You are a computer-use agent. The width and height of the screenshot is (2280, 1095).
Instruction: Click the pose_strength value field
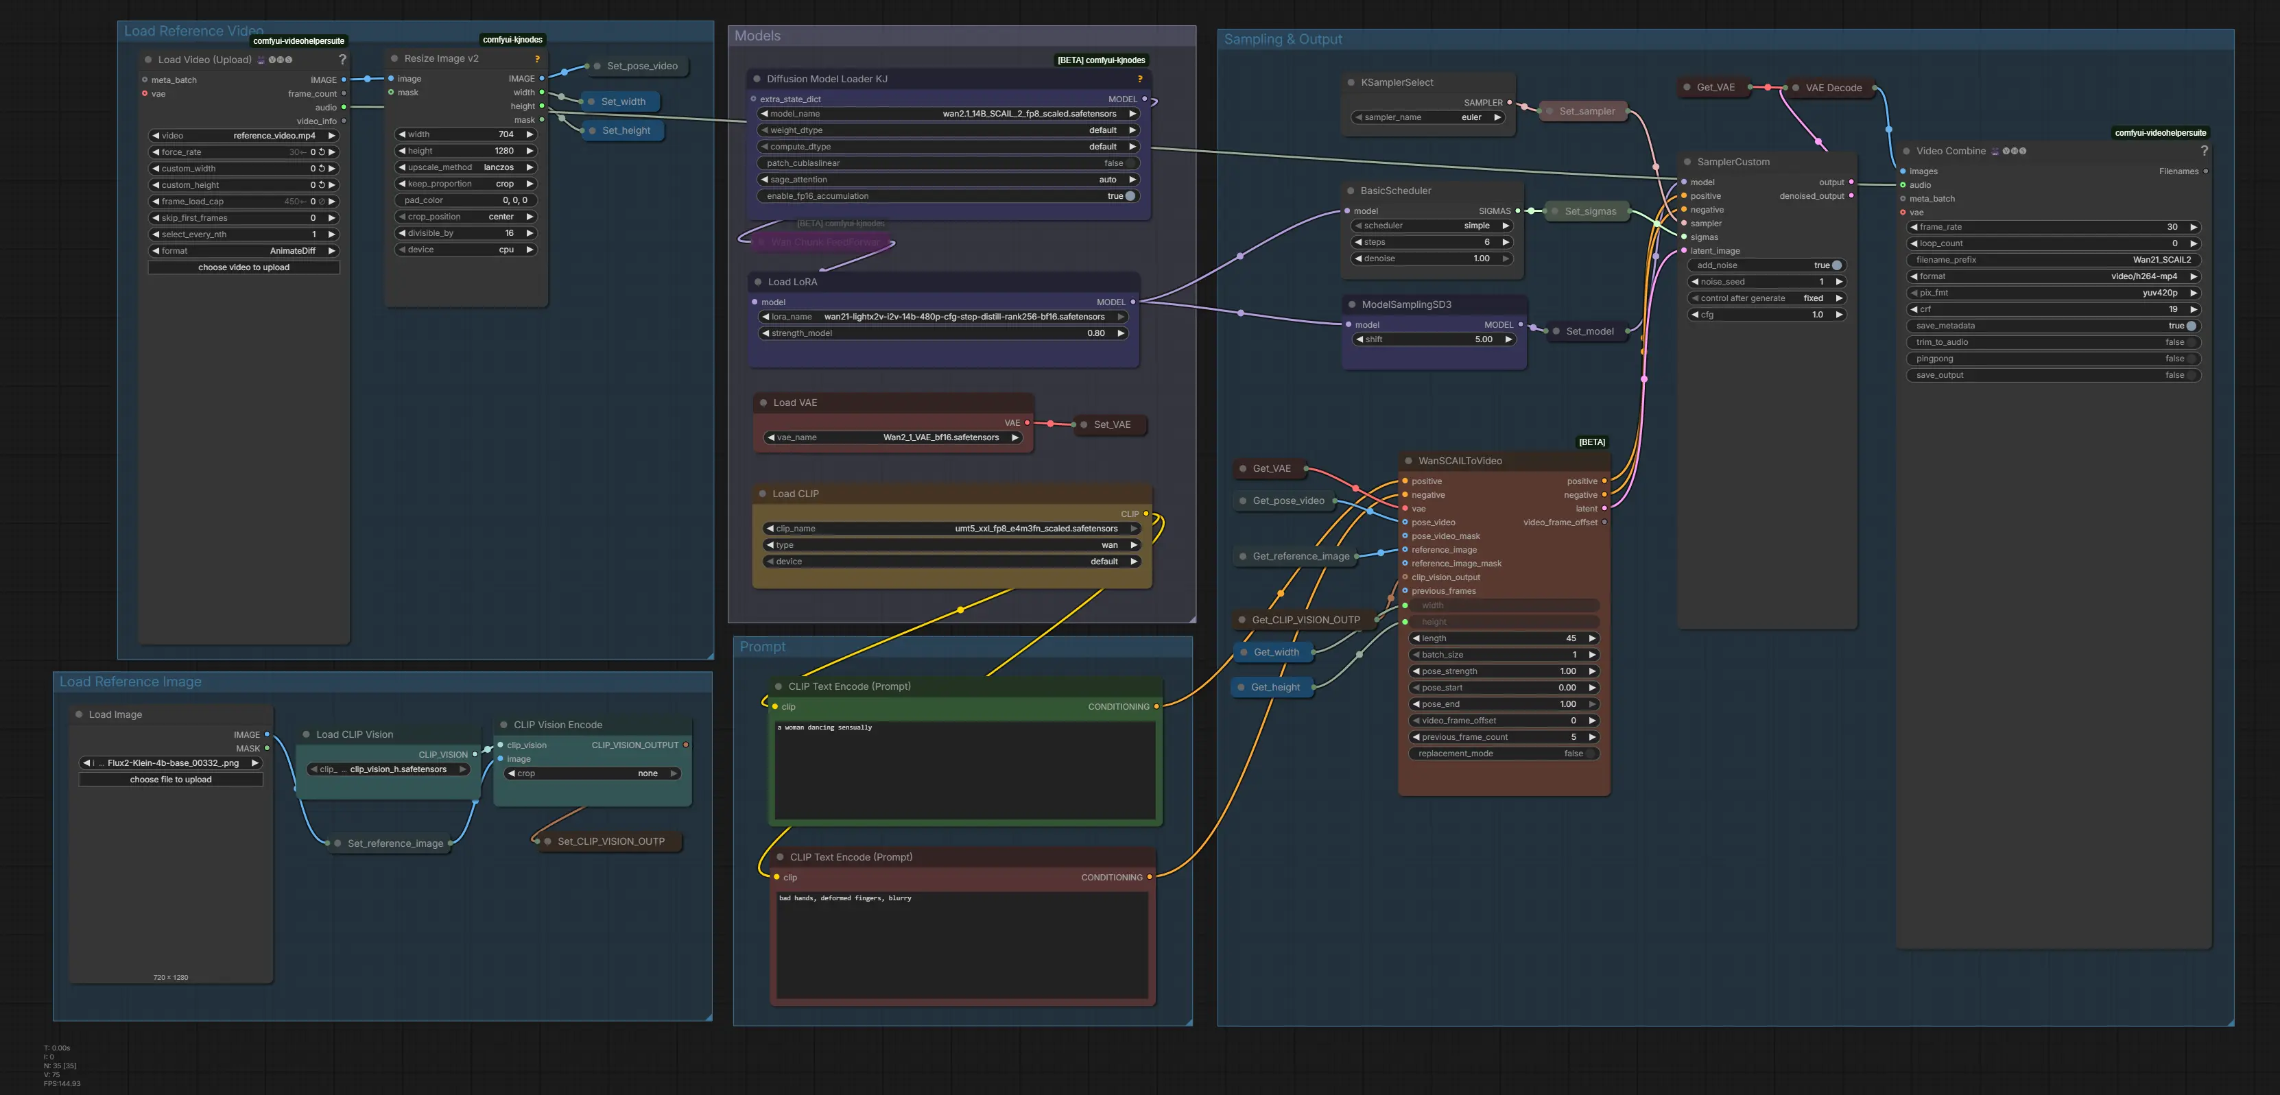tap(1503, 671)
